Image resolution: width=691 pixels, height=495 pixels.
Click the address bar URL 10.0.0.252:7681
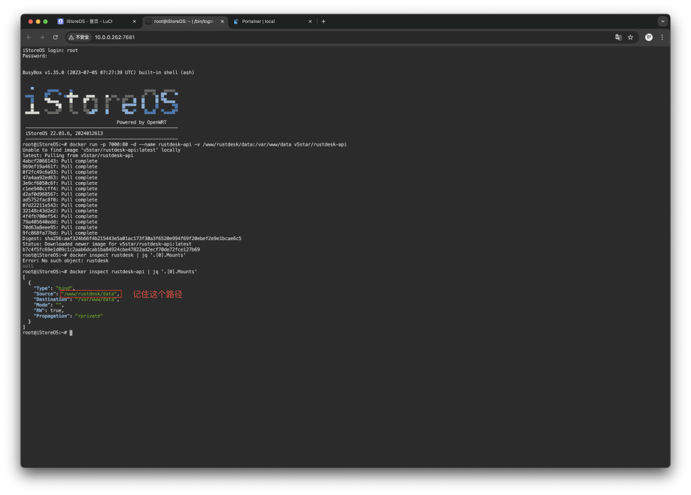(115, 37)
